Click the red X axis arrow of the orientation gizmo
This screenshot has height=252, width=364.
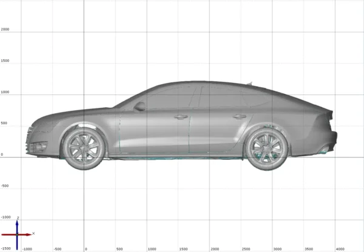click(x=16, y=234)
